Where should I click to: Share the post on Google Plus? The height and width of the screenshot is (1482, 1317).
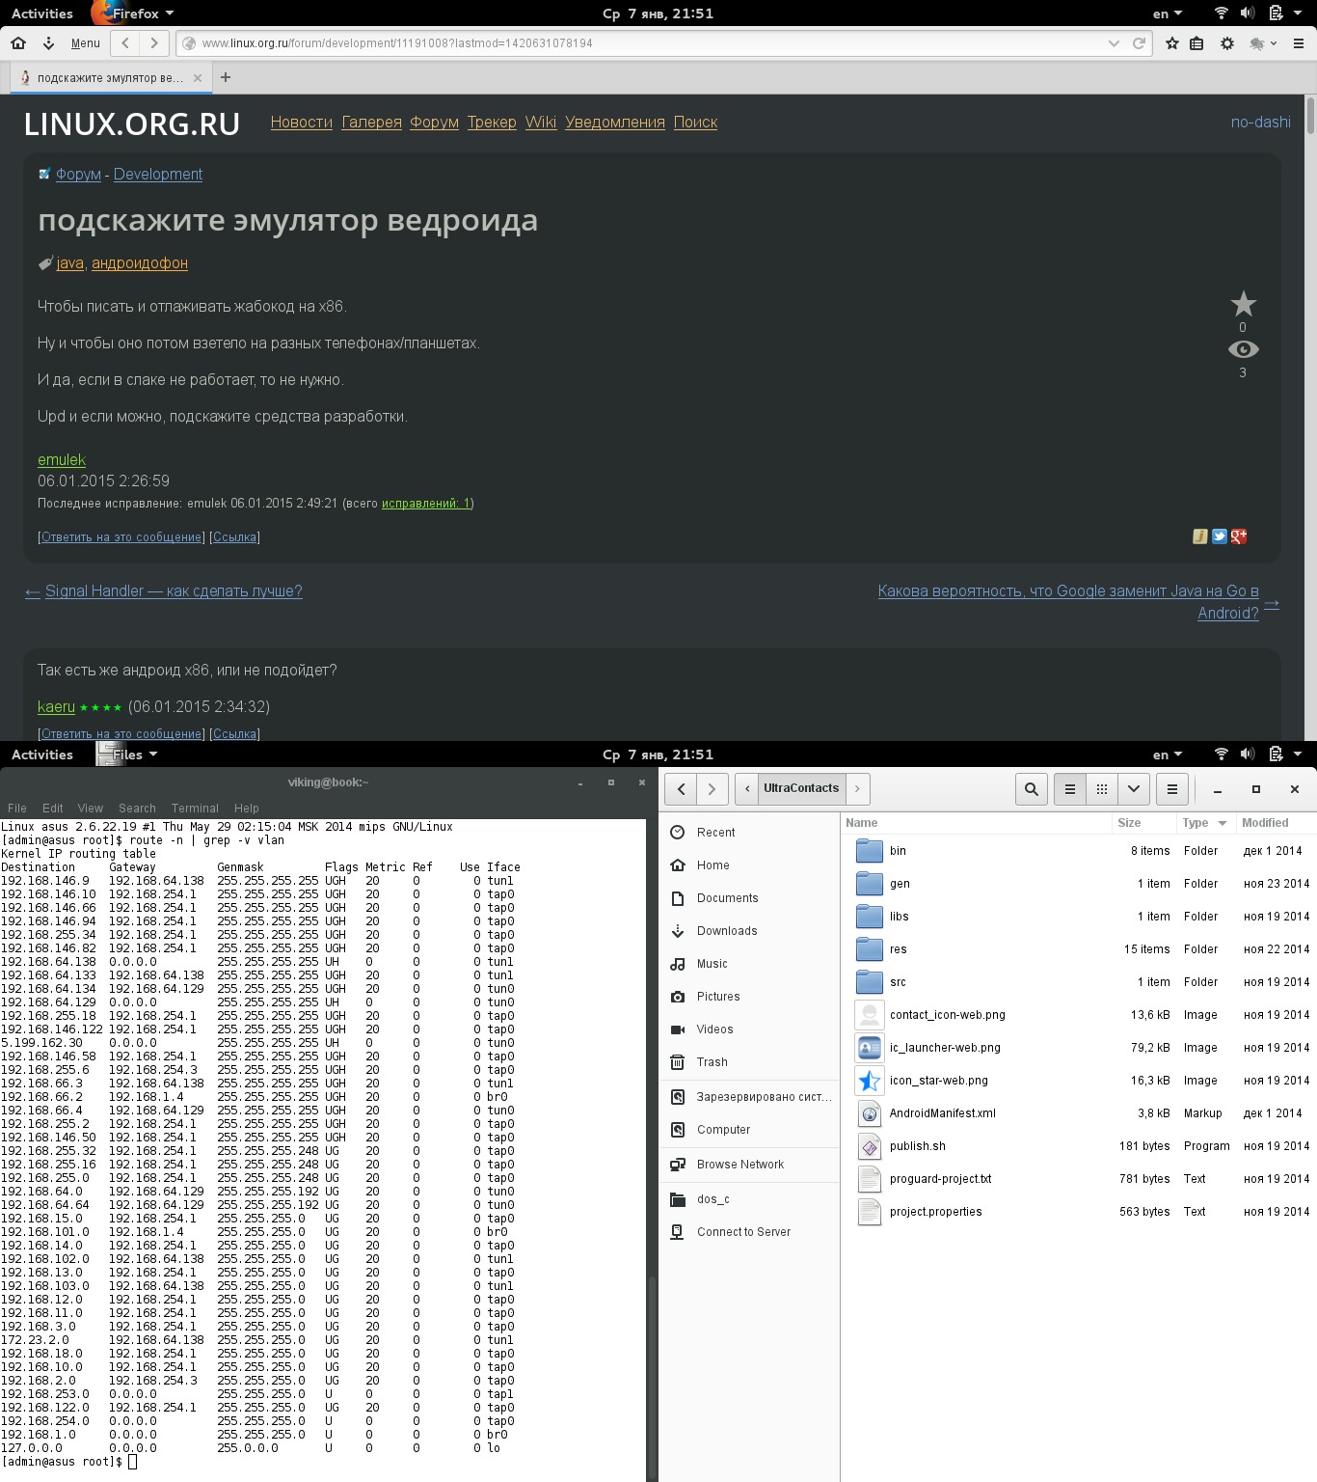(1239, 536)
